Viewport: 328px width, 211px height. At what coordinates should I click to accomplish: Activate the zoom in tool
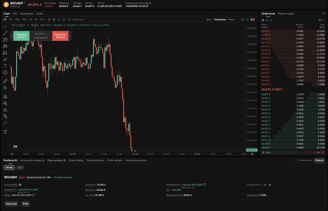tap(5, 88)
